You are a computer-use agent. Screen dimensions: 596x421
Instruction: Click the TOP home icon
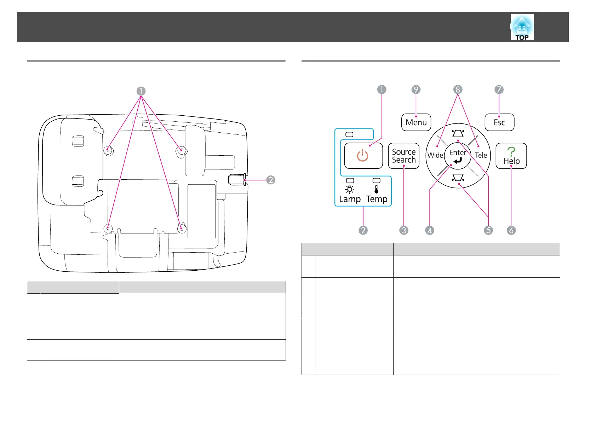(x=522, y=27)
